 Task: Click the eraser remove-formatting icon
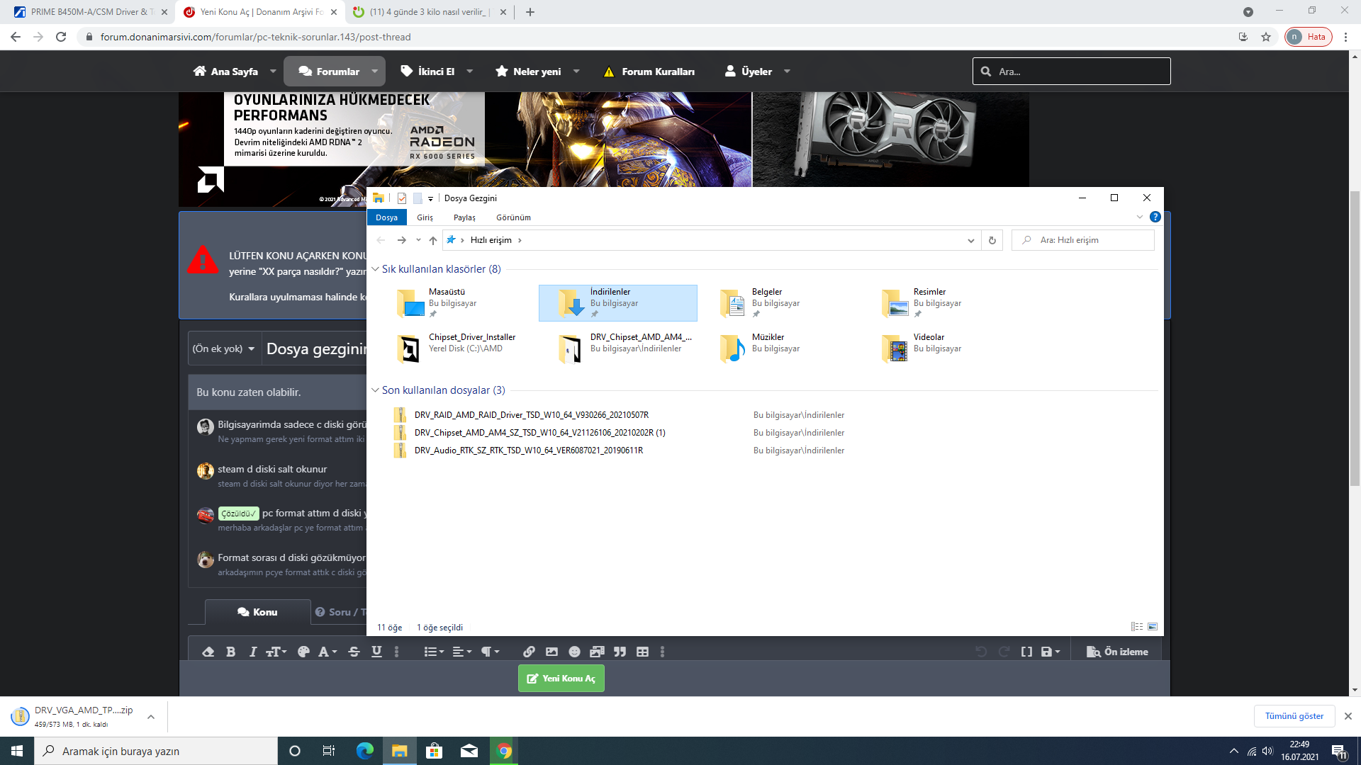[x=208, y=652]
